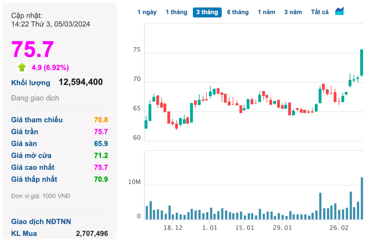Viewport: 368px width, 239px height.
Task: Open the "3 năm" history view
Action: 293,12
